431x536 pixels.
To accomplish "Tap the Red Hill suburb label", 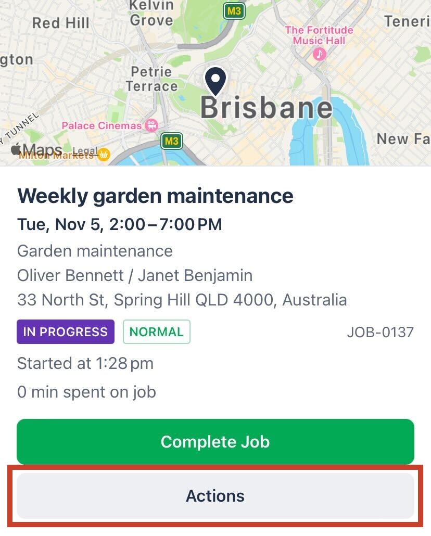I will click(x=61, y=23).
